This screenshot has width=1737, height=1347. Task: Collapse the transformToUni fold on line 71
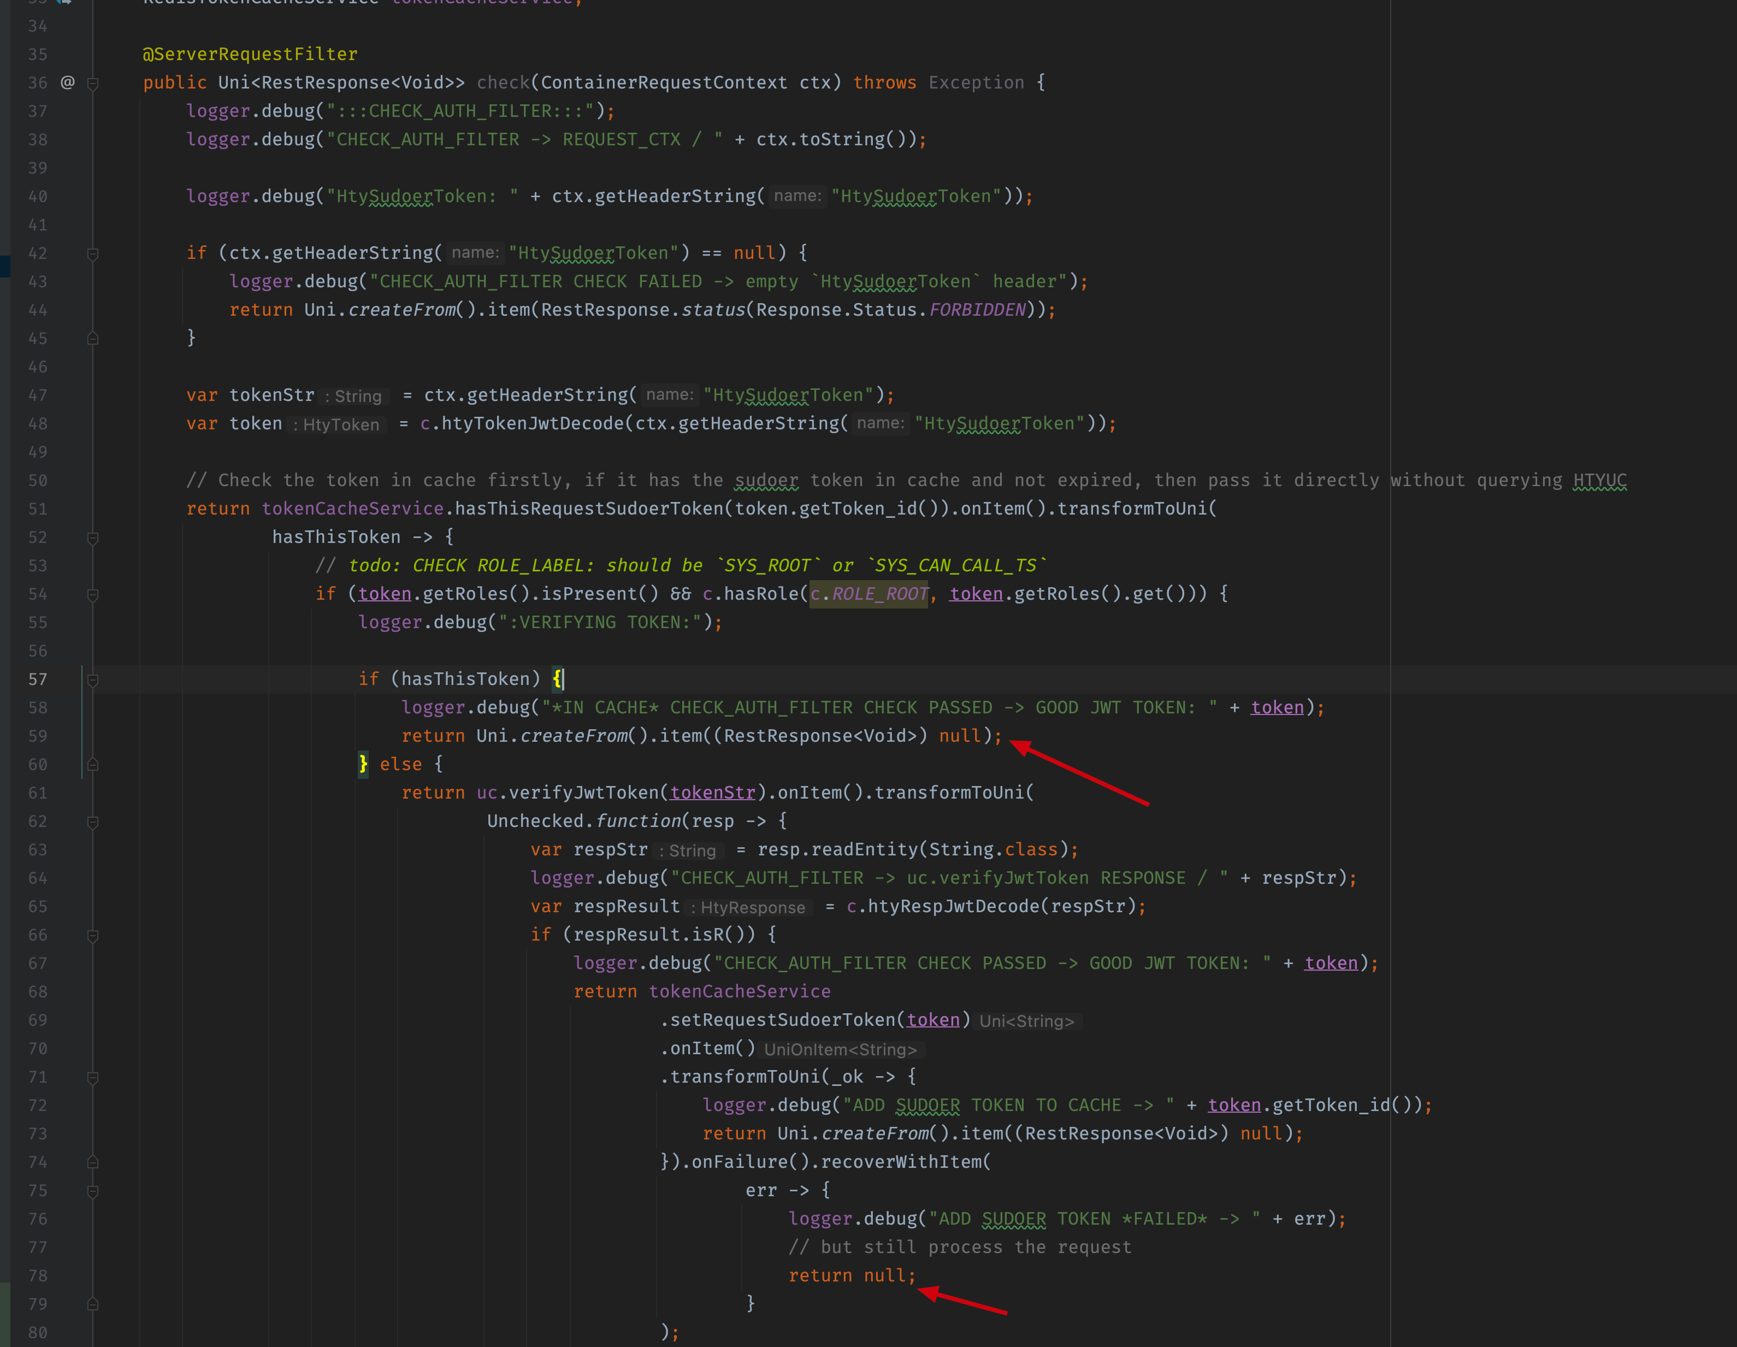point(93,1078)
